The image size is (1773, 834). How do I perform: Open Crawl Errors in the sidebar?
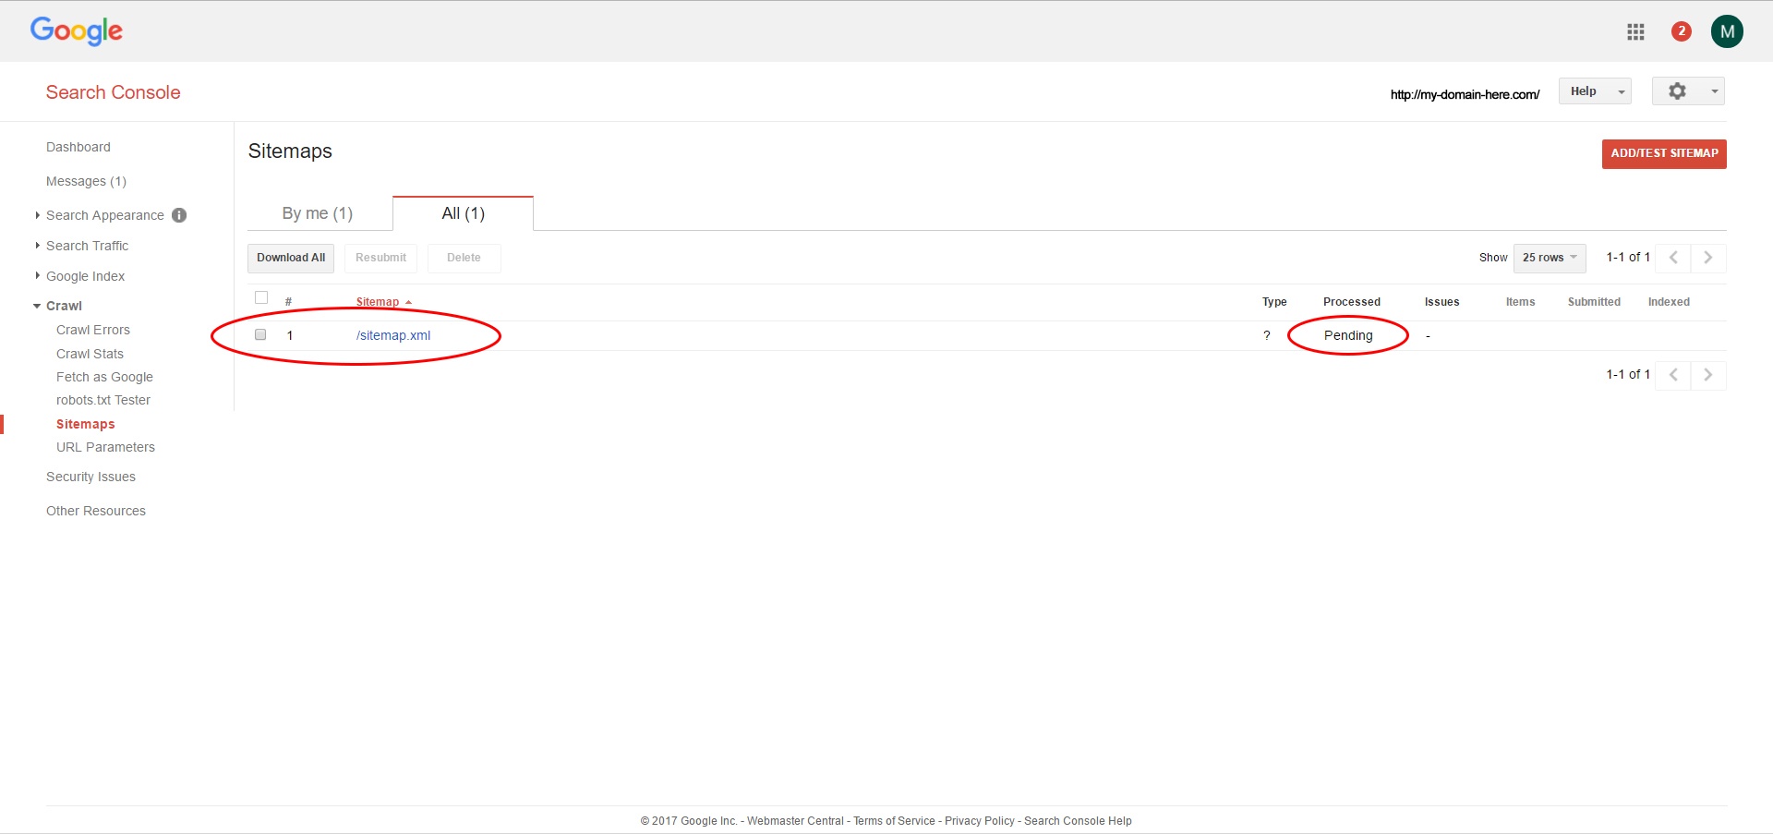(x=93, y=330)
